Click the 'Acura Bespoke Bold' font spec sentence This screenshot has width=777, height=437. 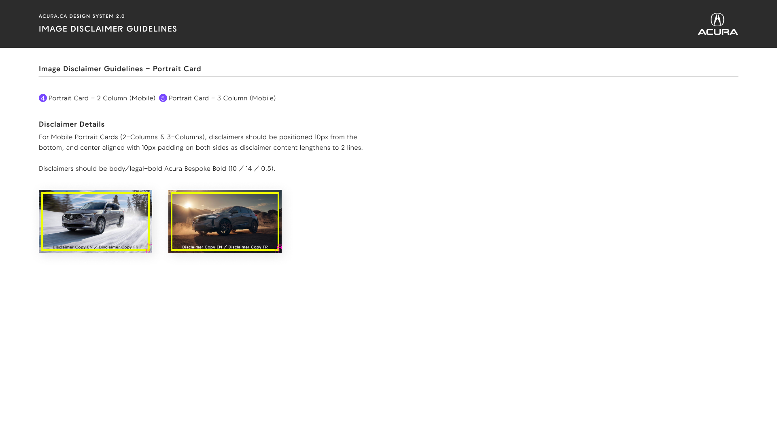157,169
